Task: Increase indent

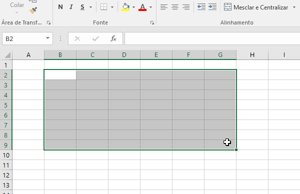Action: click(x=212, y=7)
